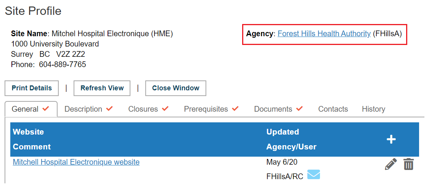Click the Website column header
This screenshot has width=437, height=186.
[29, 132]
